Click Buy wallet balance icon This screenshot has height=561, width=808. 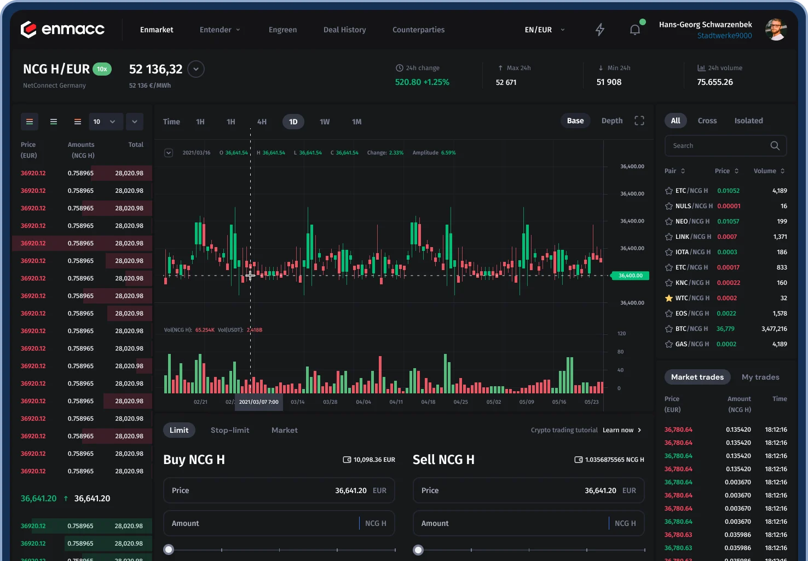(x=347, y=460)
